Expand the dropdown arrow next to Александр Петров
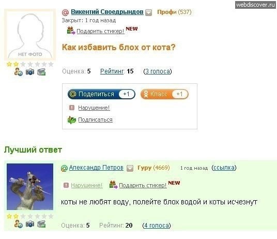 pos(130,168)
